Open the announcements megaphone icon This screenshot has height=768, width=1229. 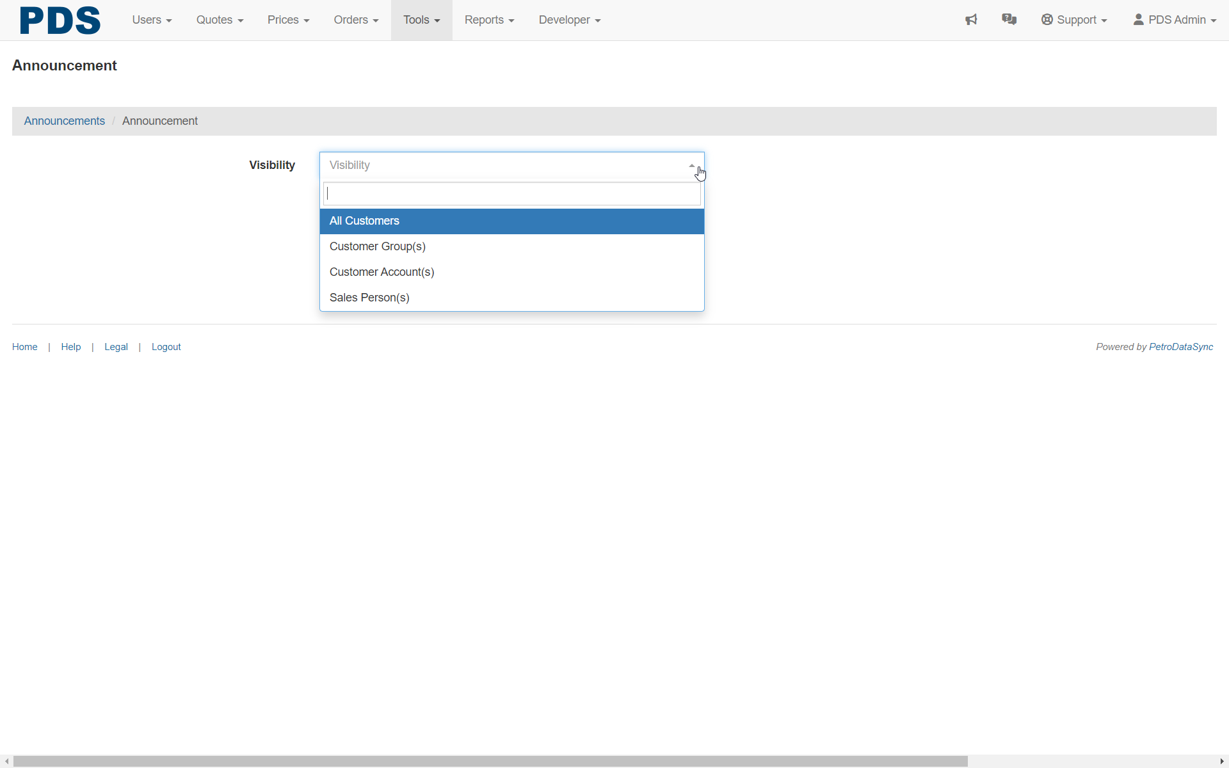pos(971,20)
